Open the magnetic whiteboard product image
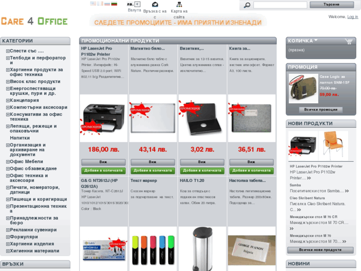This screenshot has width=361, height=271. (x=153, y=118)
